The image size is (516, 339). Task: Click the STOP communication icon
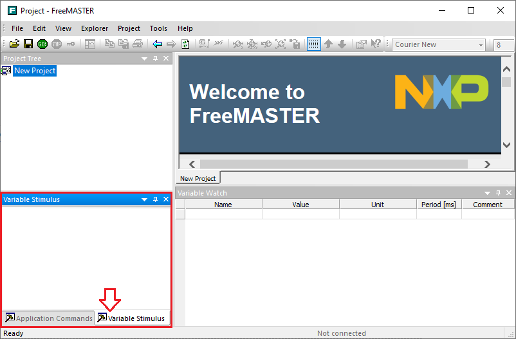[x=57, y=44]
